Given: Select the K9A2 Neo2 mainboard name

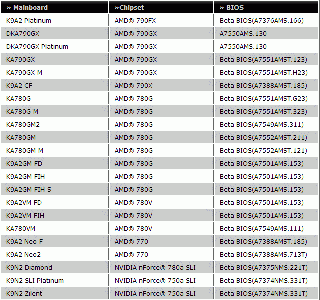Looking at the screenshot, I should coord(25,255).
